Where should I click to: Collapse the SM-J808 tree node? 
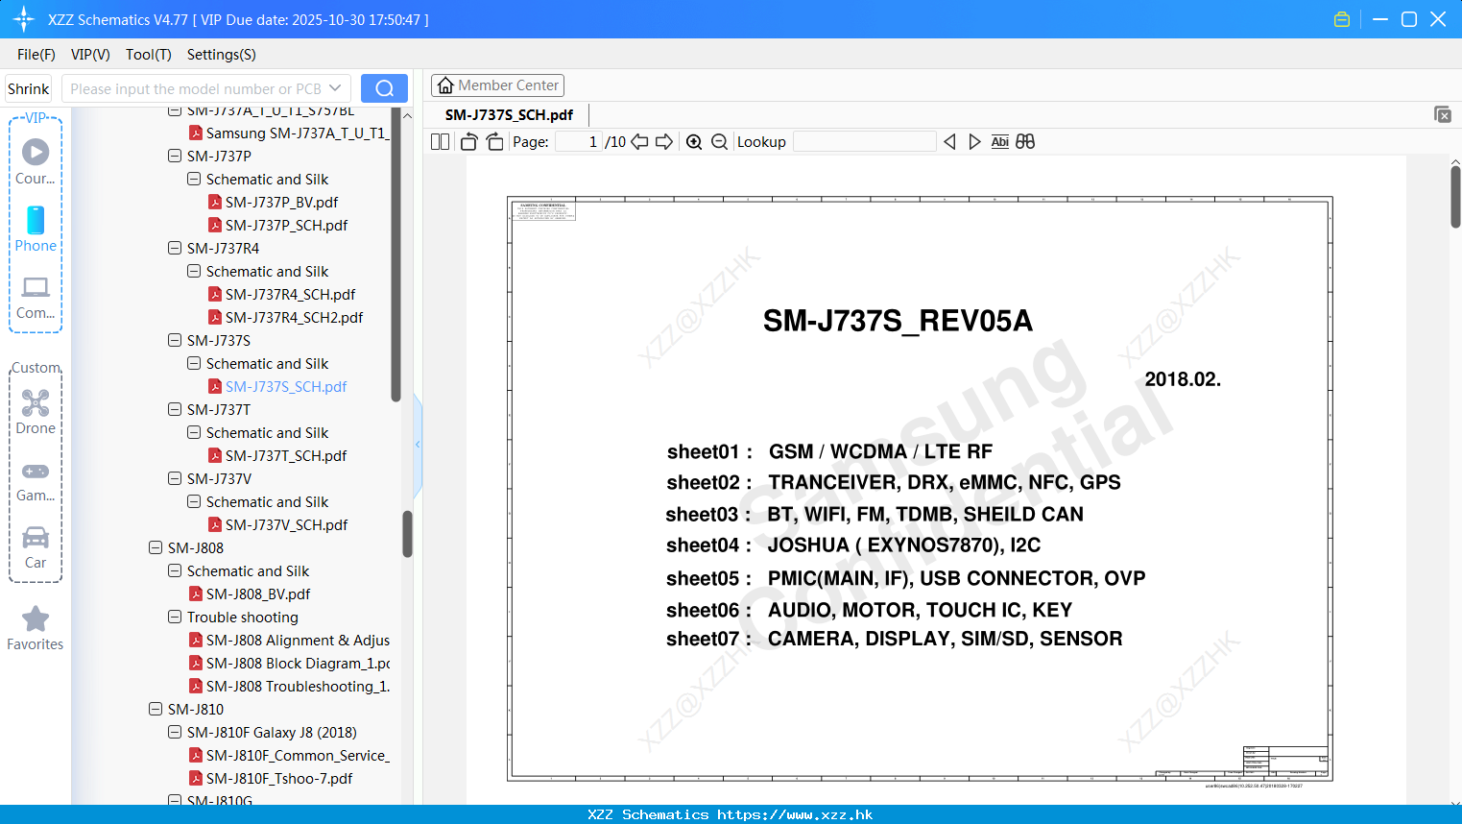click(x=156, y=547)
